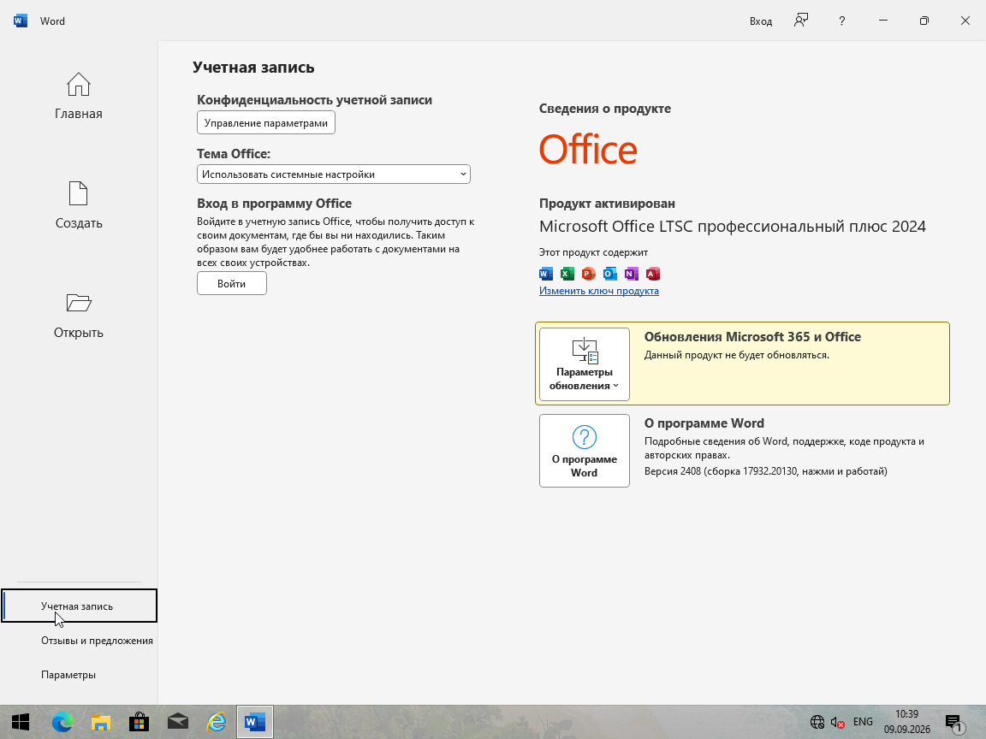Click the Создать new document icon
The width and height of the screenshot is (986, 739).
point(79,193)
